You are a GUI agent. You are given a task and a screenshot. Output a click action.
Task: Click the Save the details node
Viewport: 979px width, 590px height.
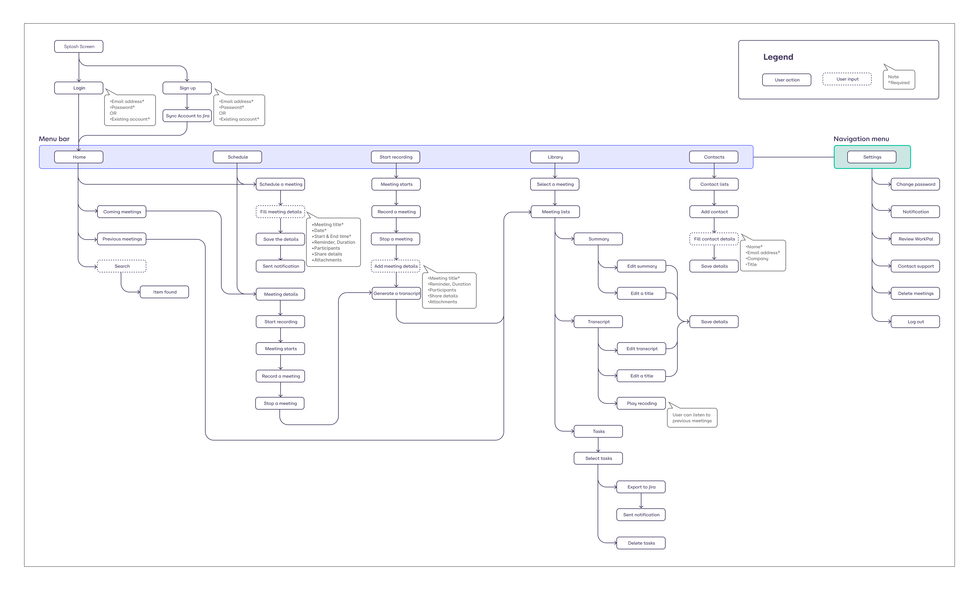[x=281, y=239]
